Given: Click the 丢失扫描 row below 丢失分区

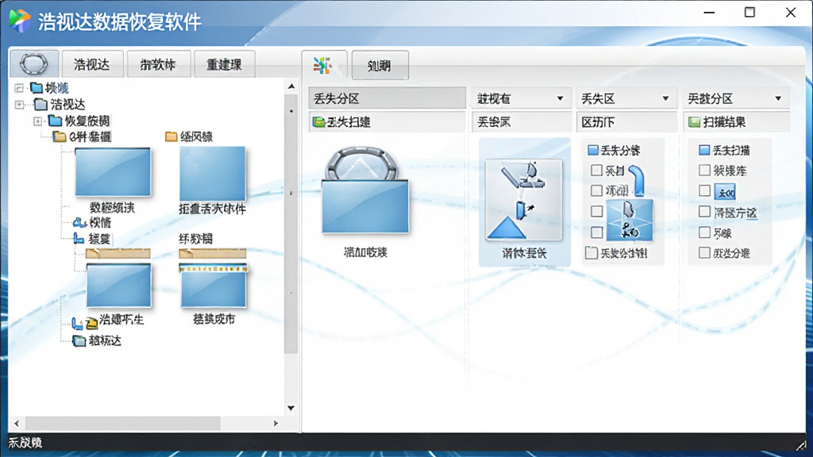Looking at the screenshot, I should click(x=387, y=122).
